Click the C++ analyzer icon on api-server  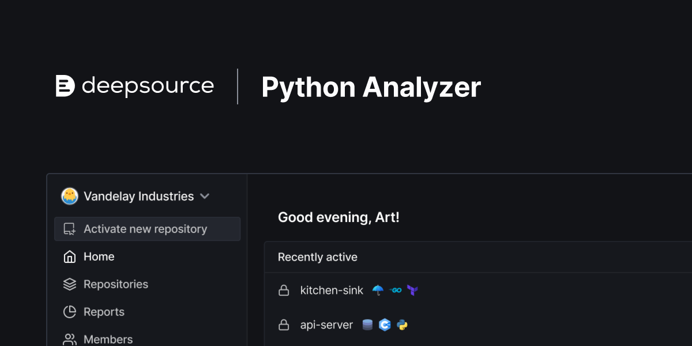(x=385, y=325)
